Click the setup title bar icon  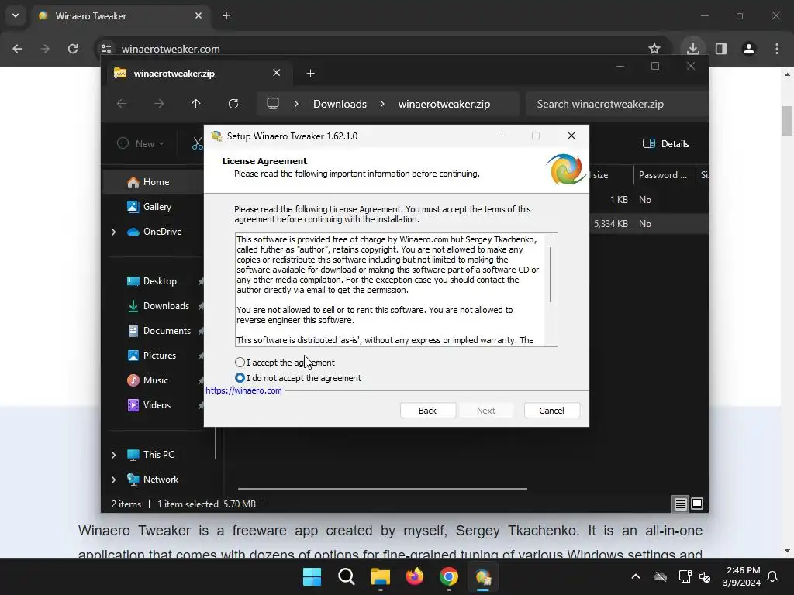click(217, 136)
